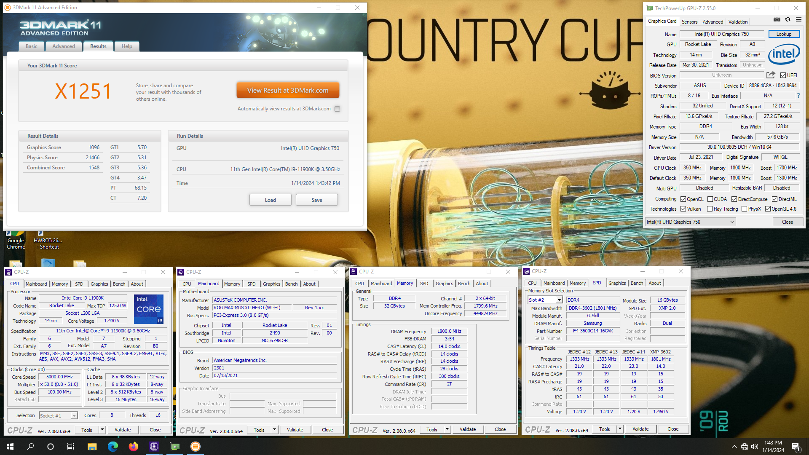Open the notification center icon
The image size is (809, 455).
(796, 447)
